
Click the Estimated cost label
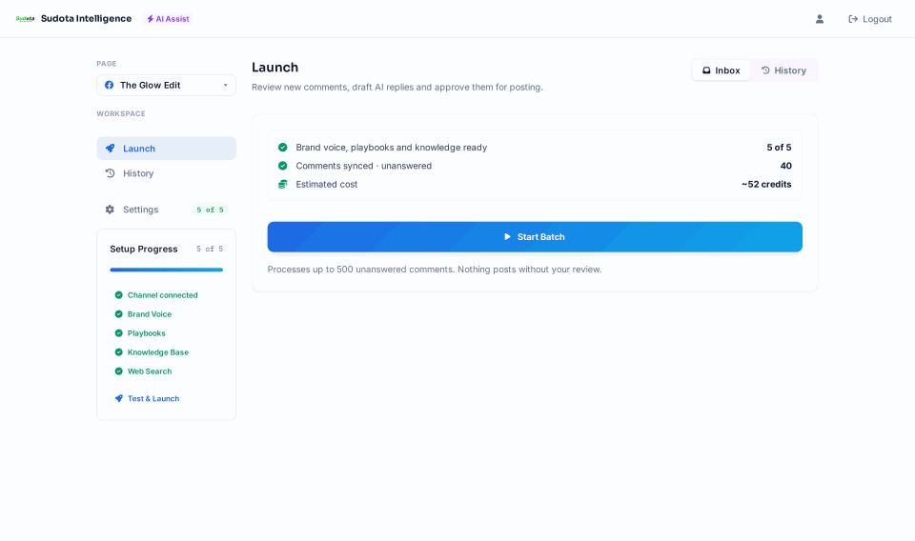tap(326, 184)
